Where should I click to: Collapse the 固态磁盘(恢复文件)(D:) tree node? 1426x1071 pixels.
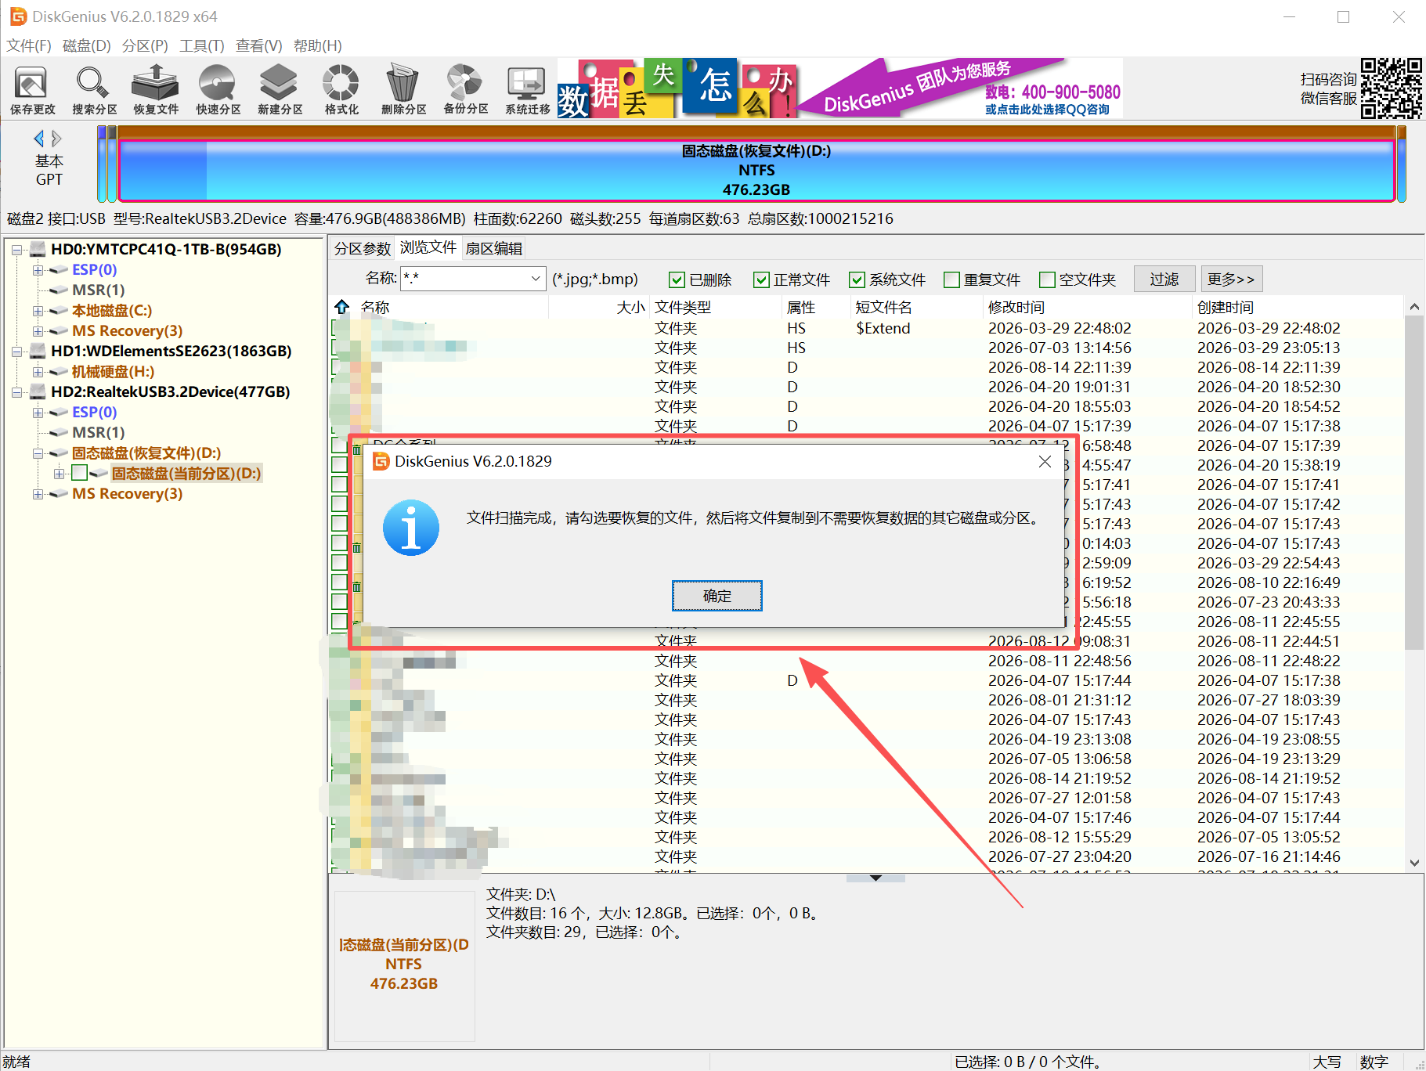point(38,453)
